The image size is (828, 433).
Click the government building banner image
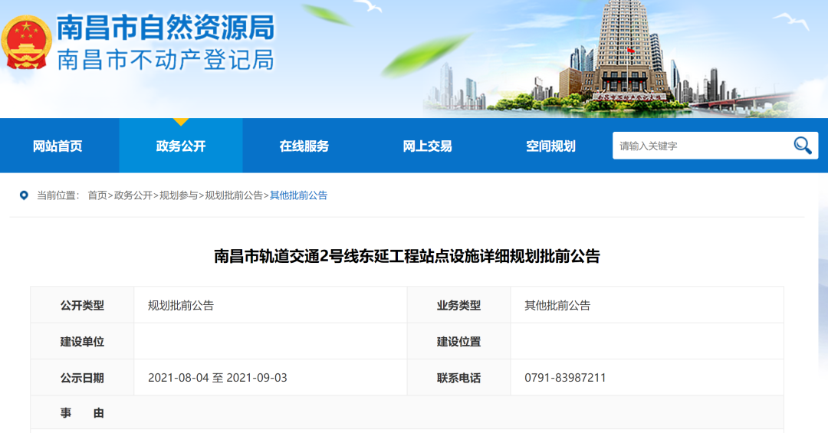click(x=623, y=58)
